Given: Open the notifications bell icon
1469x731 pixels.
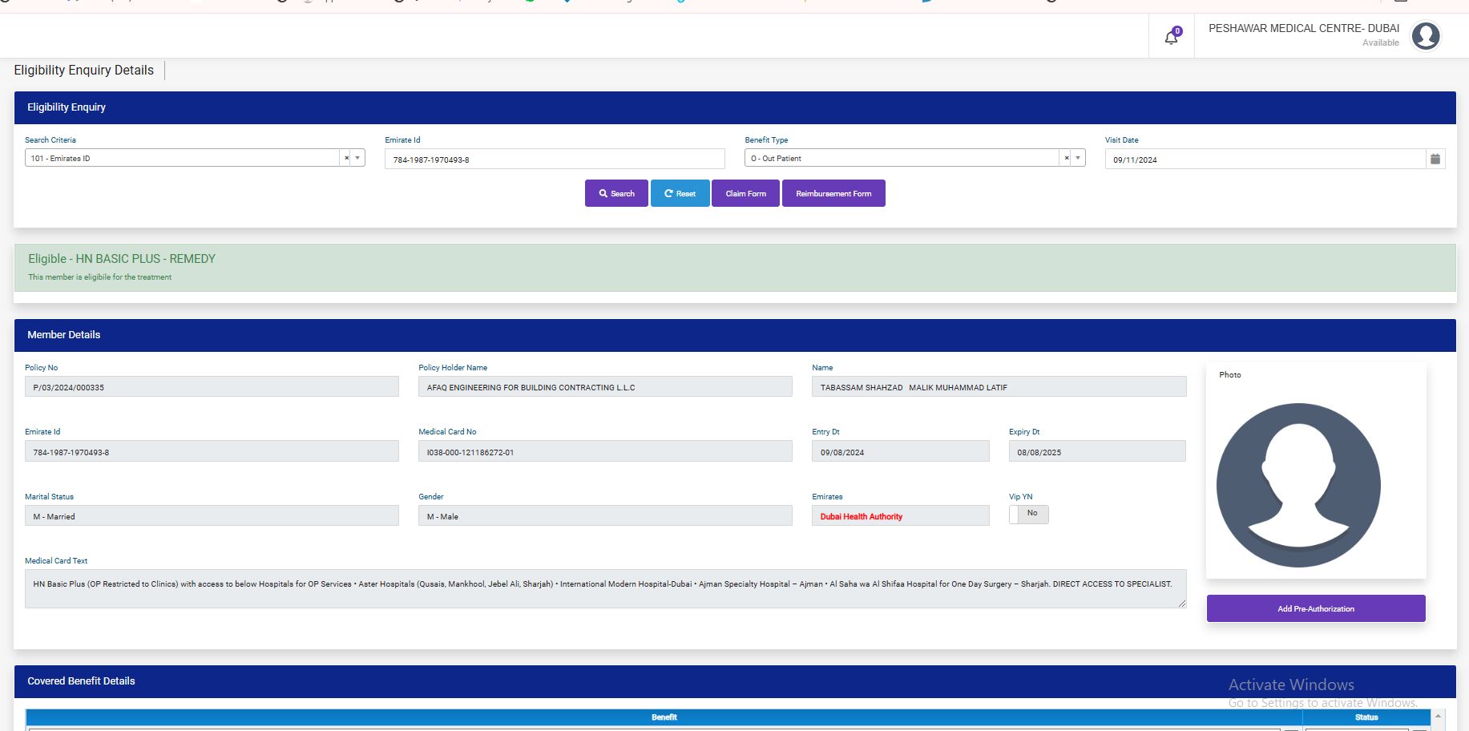Looking at the screenshot, I should (1171, 37).
